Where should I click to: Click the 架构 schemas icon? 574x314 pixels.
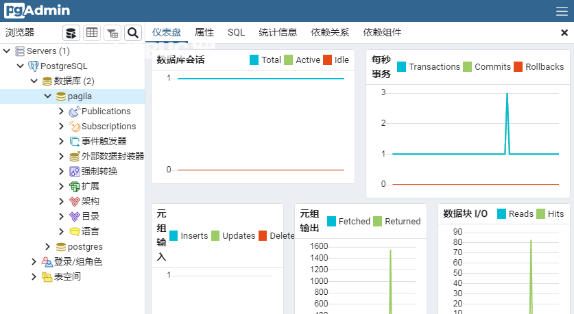click(x=74, y=202)
